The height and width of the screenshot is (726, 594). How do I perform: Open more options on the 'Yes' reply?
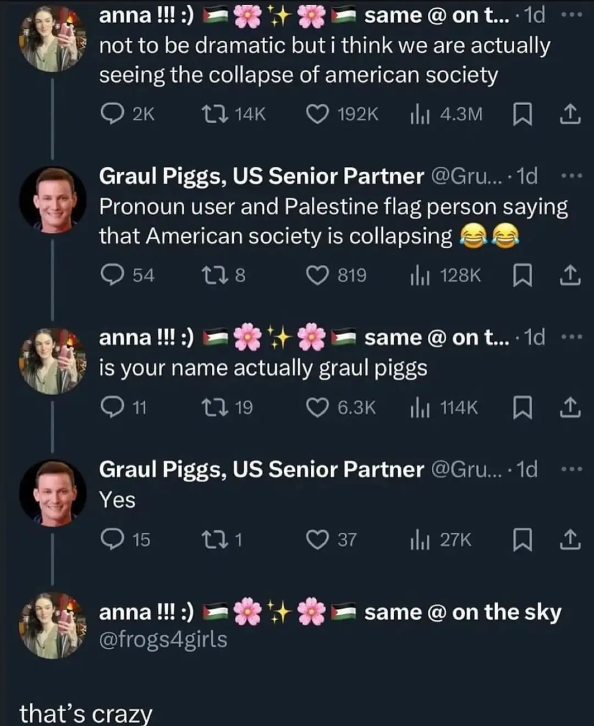[x=571, y=470]
